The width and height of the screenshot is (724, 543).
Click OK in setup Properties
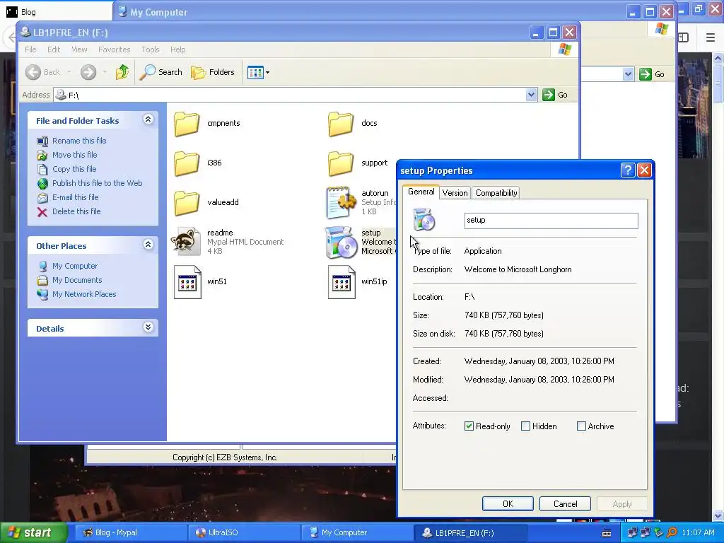coord(508,503)
